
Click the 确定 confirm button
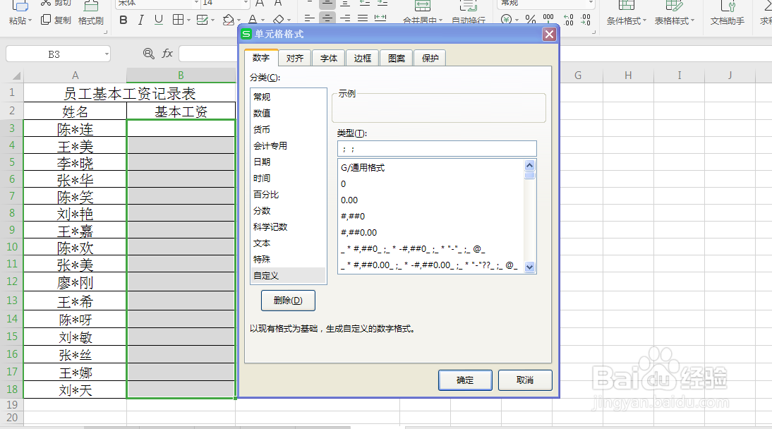click(x=464, y=380)
